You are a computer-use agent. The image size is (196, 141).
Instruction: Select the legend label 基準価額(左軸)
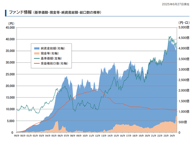coord(51,58)
